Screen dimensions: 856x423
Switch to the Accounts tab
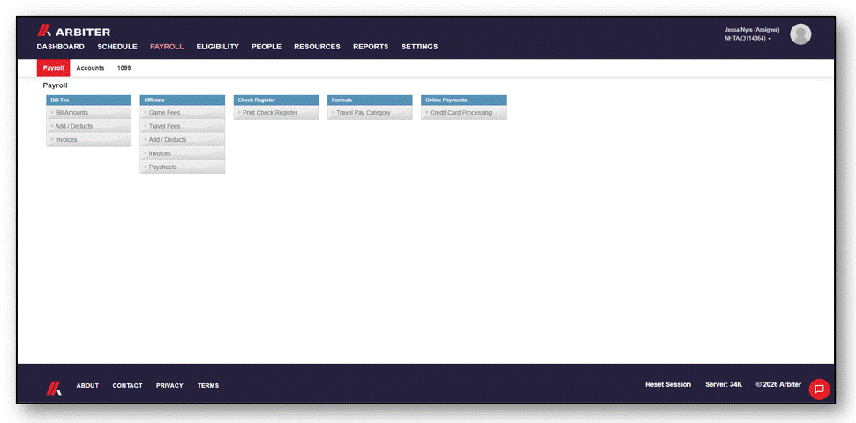click(x=90, y=68)
